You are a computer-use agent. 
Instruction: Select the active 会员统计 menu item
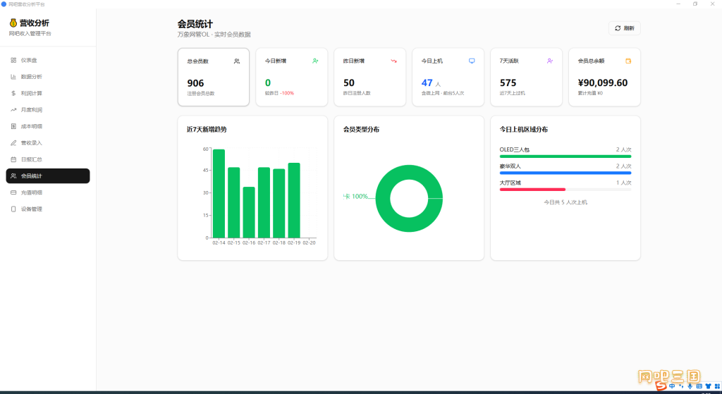tap(48, 176)
